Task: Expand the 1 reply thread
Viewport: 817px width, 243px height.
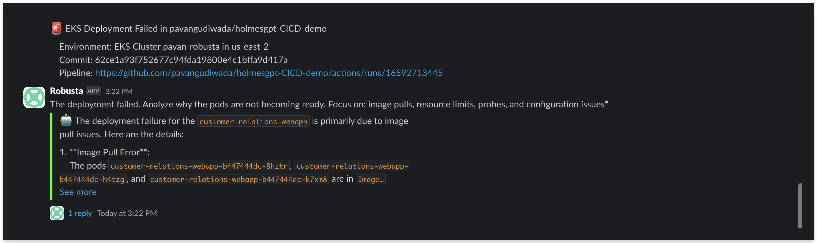Action: [80, 213]
